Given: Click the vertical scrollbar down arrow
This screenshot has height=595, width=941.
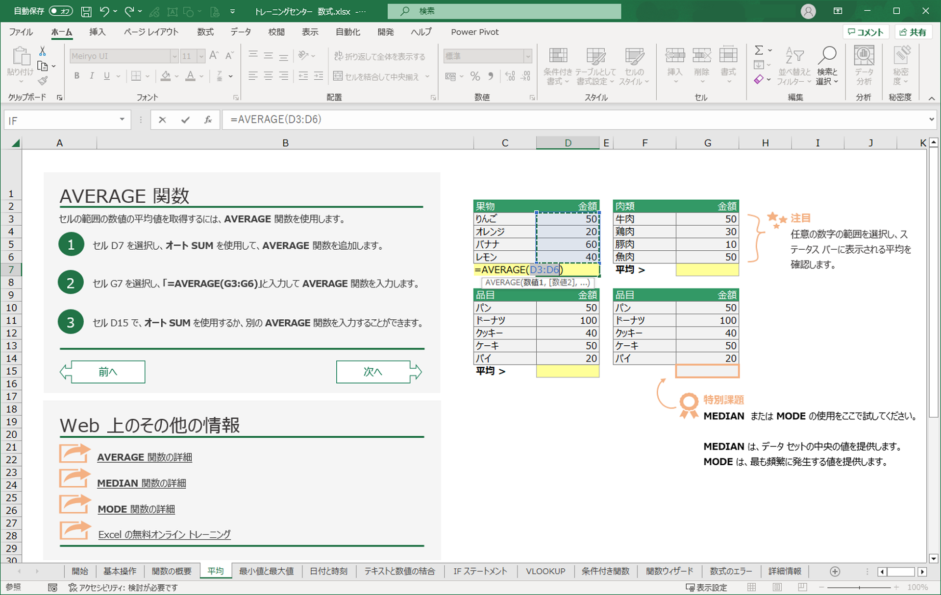Looking at the screenshot, I should pos(934,558).
